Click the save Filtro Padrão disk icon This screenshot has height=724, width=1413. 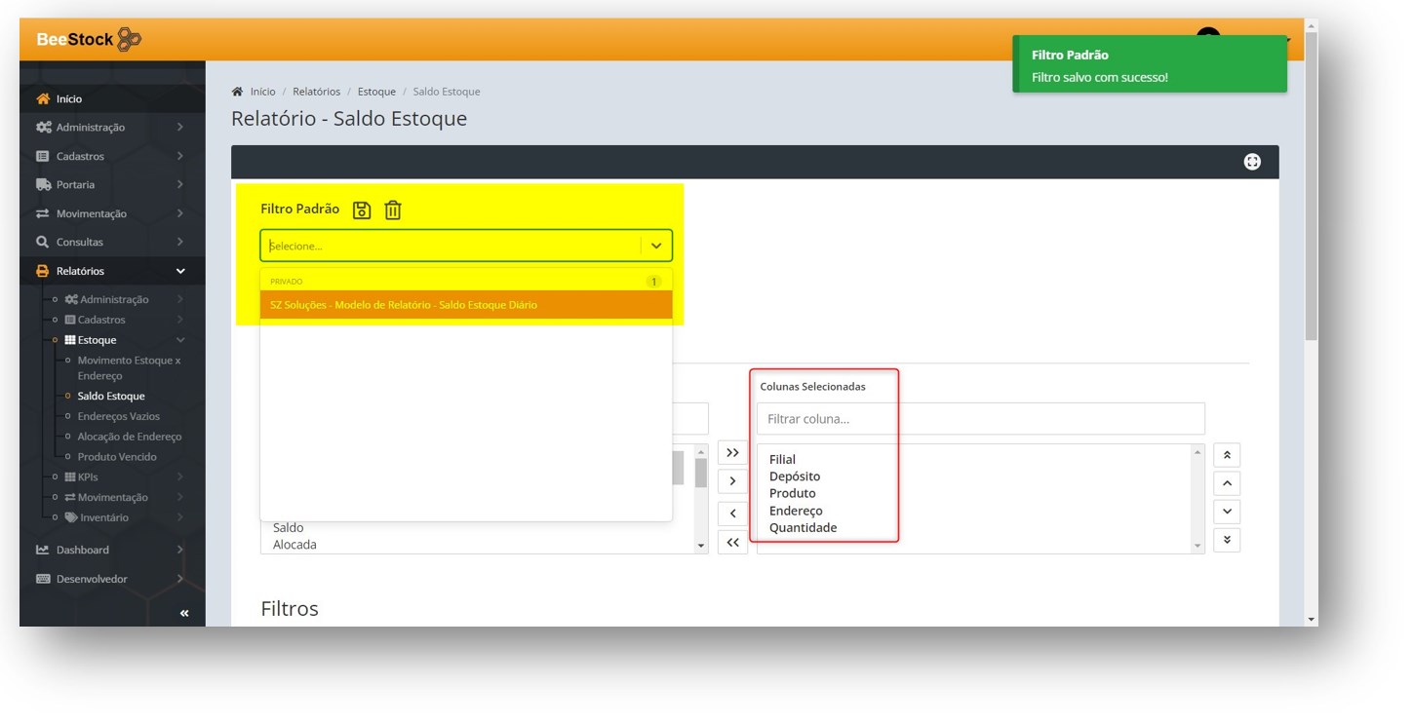(x=362, y=210)
